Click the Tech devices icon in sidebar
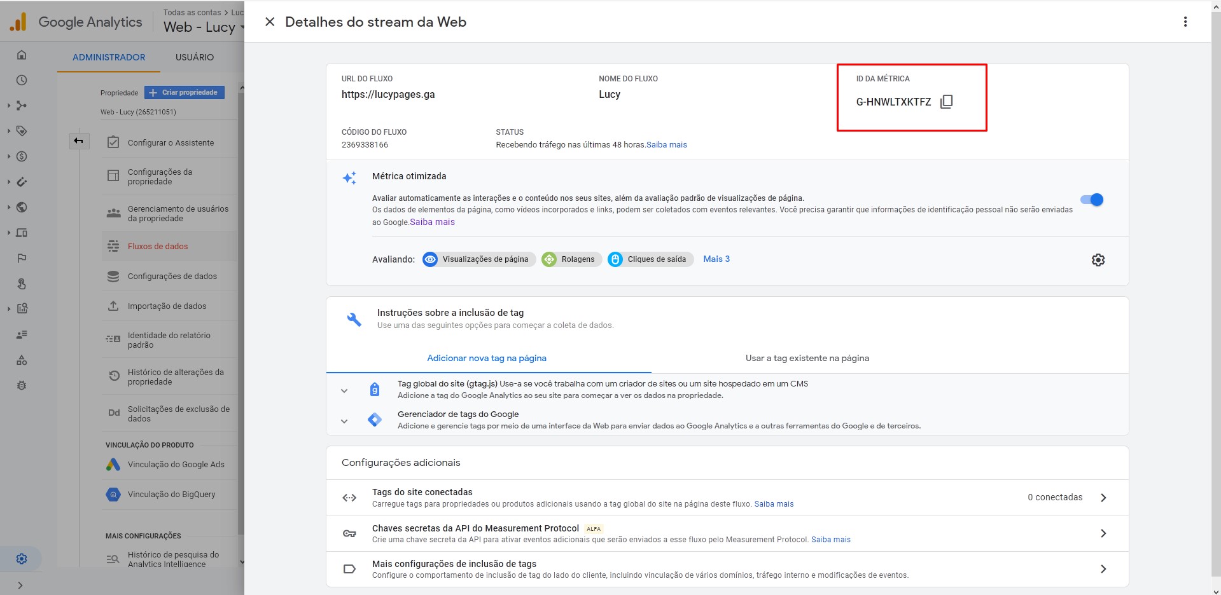Image resolution: width=1221 pixels, height=595 pixels. click(x=22, y=233)
